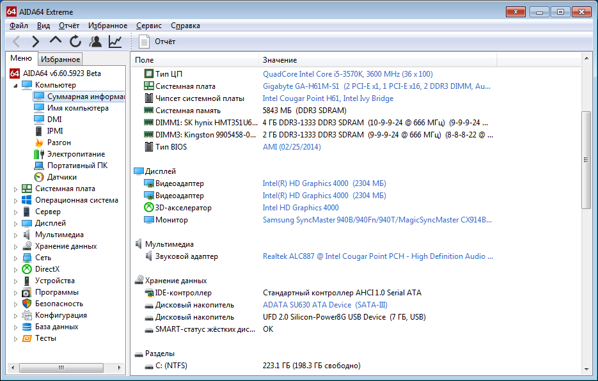
Task: Select Электропитание in the sidebar tree
Action: 75,154
